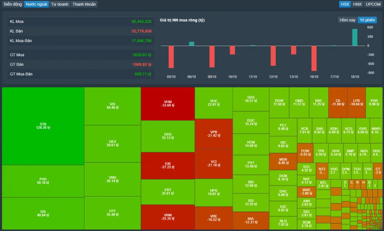Click the 18/10 green bar in chart

click(x=354, y=38)
